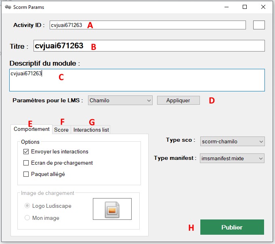Viewport: 275px width, 244px height.
Task: Click the green Publier button
Action: click(232, 227)
